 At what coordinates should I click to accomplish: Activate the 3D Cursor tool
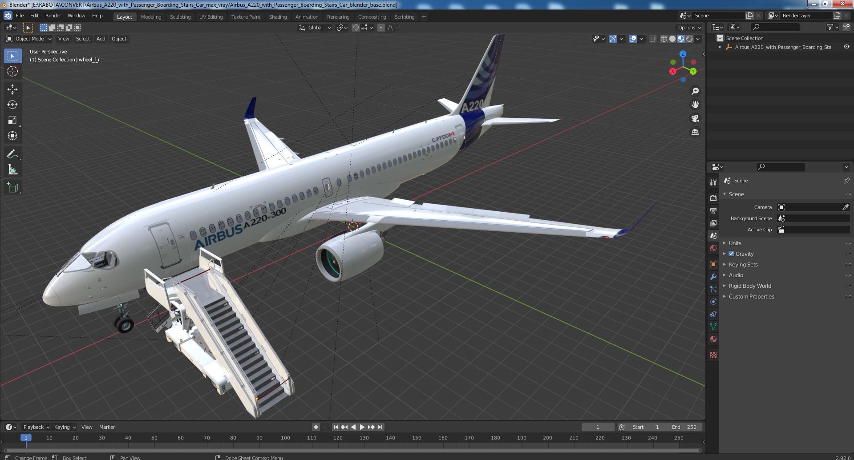[x=12, y=71]
